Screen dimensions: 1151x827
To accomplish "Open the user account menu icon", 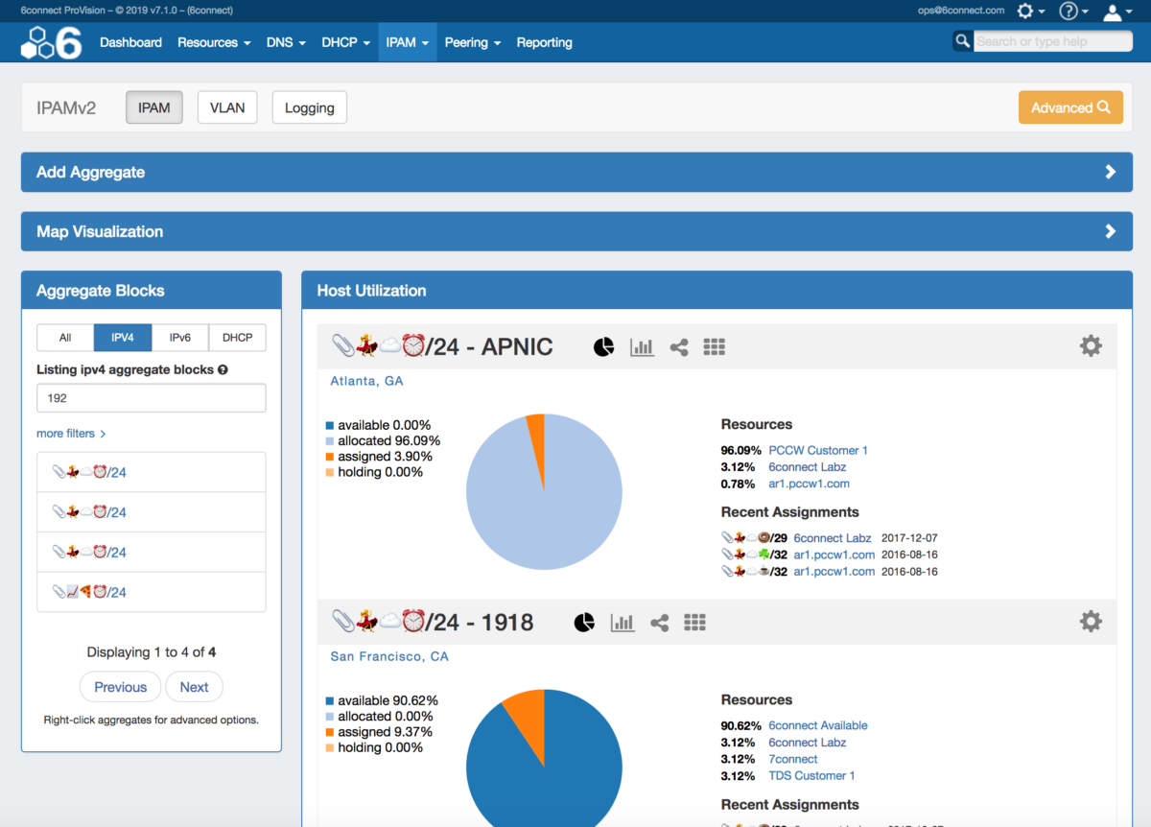I will (1117, 12).
